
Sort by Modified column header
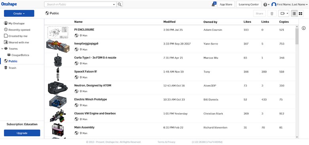[169, 22]
